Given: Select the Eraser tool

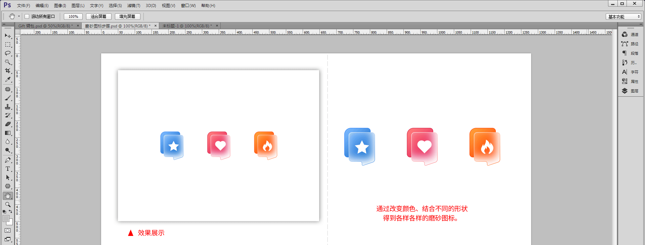Looking at the screenshot, I should 8,124.
